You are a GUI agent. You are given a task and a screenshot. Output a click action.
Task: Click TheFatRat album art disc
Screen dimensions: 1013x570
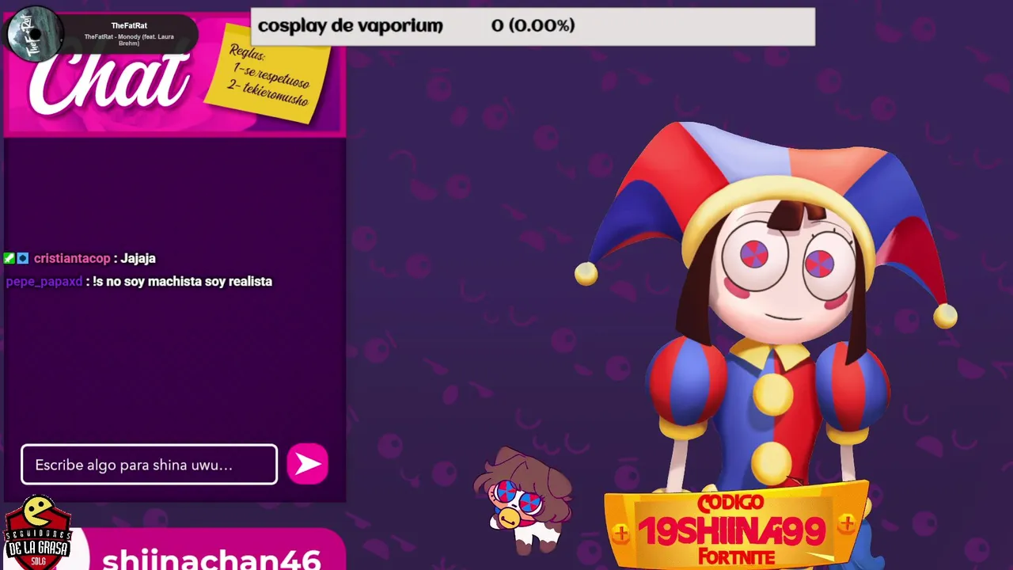coord(34,35)
